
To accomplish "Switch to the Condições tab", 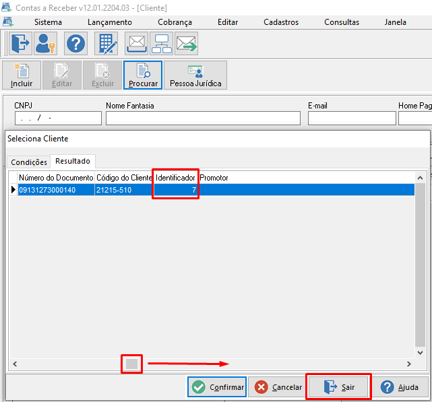I will (x=29, y=162).
